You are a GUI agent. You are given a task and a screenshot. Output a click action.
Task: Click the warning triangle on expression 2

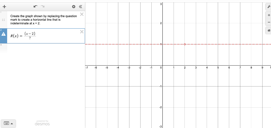[3, 34]
